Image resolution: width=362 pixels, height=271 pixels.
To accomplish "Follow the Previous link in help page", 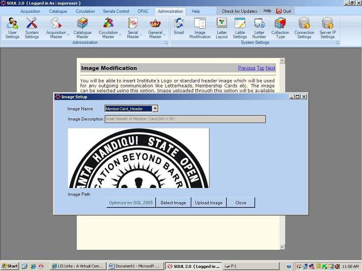I will (x=247, y=68).
